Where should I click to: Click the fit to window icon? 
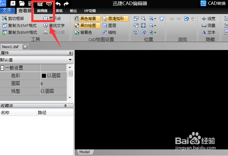click(x=143, y=25)
